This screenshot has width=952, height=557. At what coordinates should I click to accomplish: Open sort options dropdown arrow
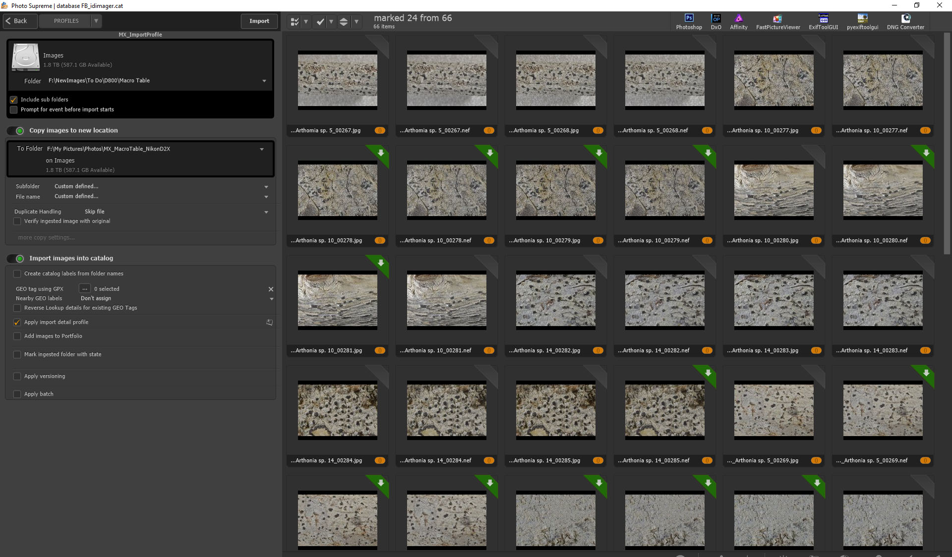click(x=356, y=21)
